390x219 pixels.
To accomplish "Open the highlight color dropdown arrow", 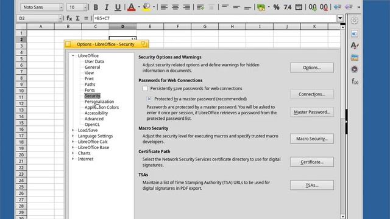I will point(154,7).
